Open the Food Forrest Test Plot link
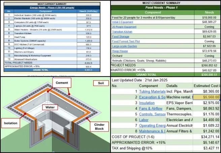 126,41
